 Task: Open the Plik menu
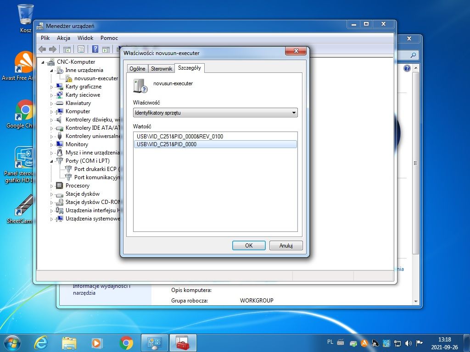45,38
